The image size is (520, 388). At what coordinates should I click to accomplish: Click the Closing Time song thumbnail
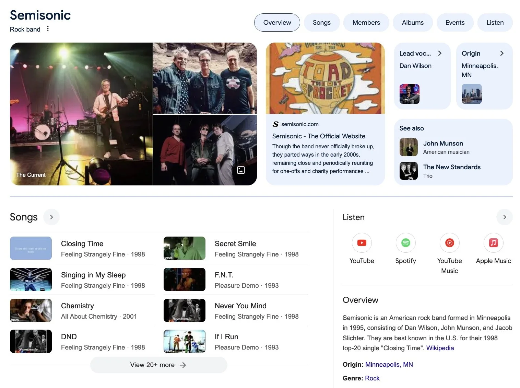[31, 248]
